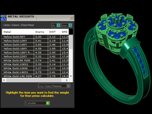The height and width of the screenshot is (114, 152).
Task: Select White Gold:9K PdW row
Action: 35,60
